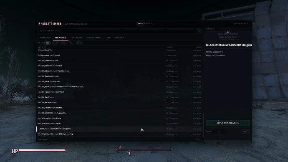Image resolution: width=288 pixels, height=162 pixels.
Task: Edit the value field showing 1
Action: tap(218, 132)
